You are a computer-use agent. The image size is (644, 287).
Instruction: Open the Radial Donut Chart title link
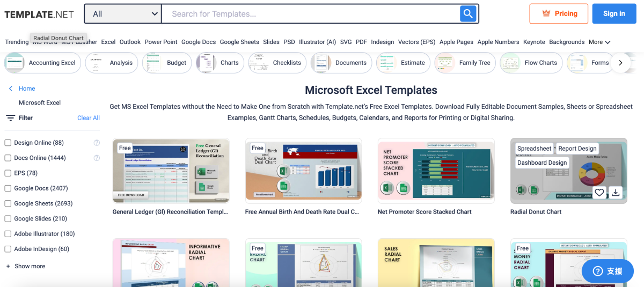pos(536,212)
